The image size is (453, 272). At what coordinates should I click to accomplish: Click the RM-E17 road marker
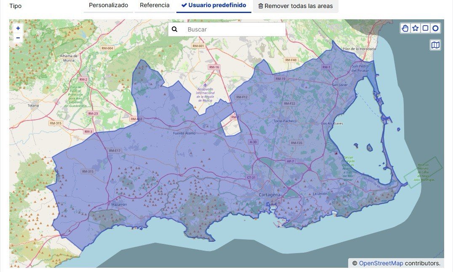click(x=115, y=150)
